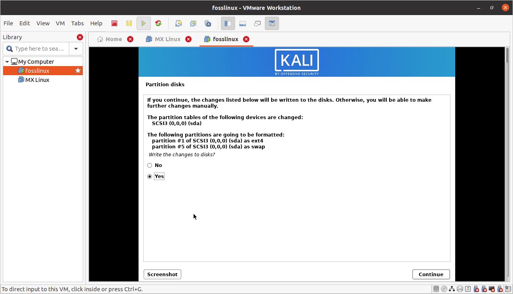Close the MX Linux tab

pyautogui.click(x=188, y=39)
